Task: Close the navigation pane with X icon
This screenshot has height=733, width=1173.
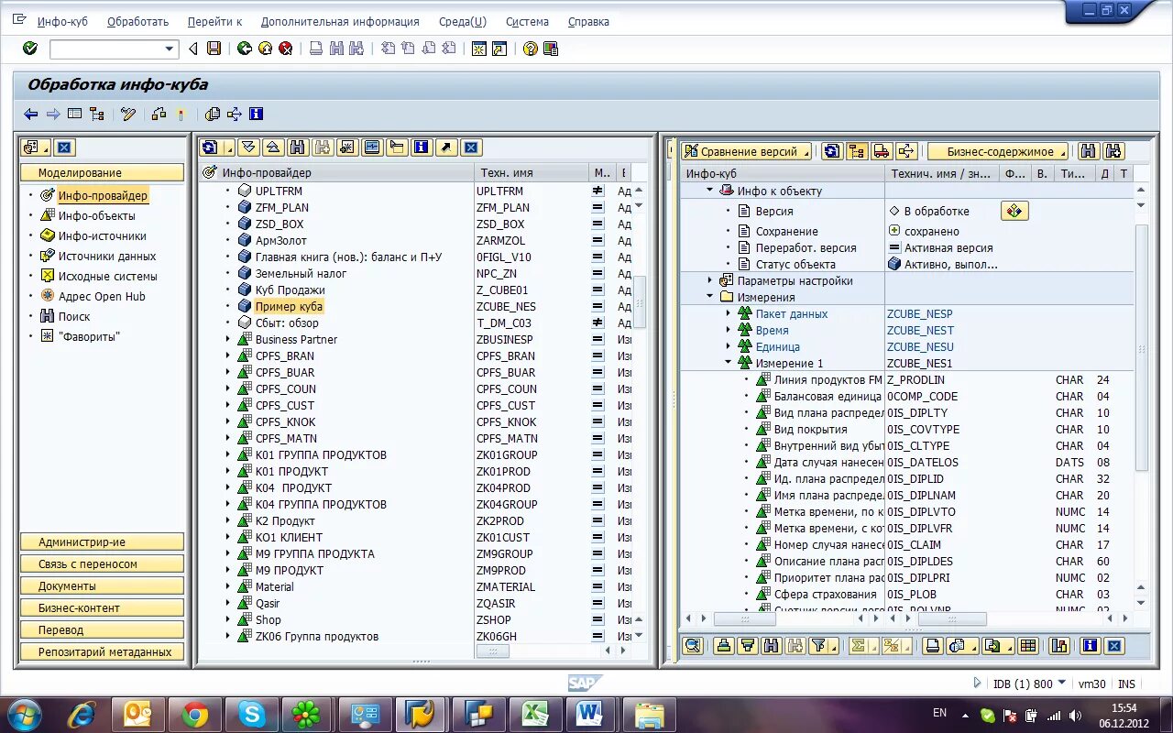Action: (63, 148)
